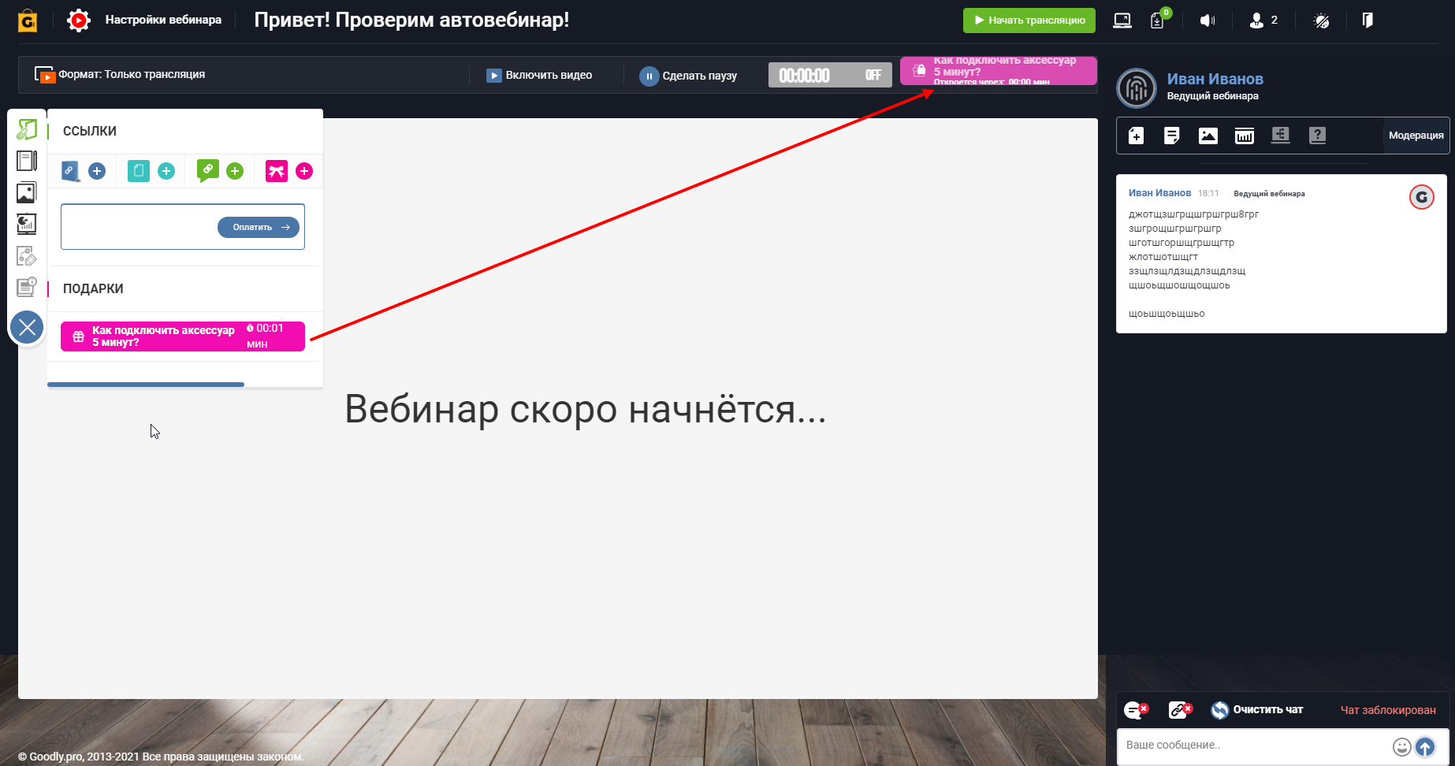Screen dimensions: 1455x766
Task: Click the green chat link icon
Action: [x=207, y=171]
